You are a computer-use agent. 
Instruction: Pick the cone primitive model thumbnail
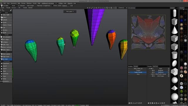(174, 30)
